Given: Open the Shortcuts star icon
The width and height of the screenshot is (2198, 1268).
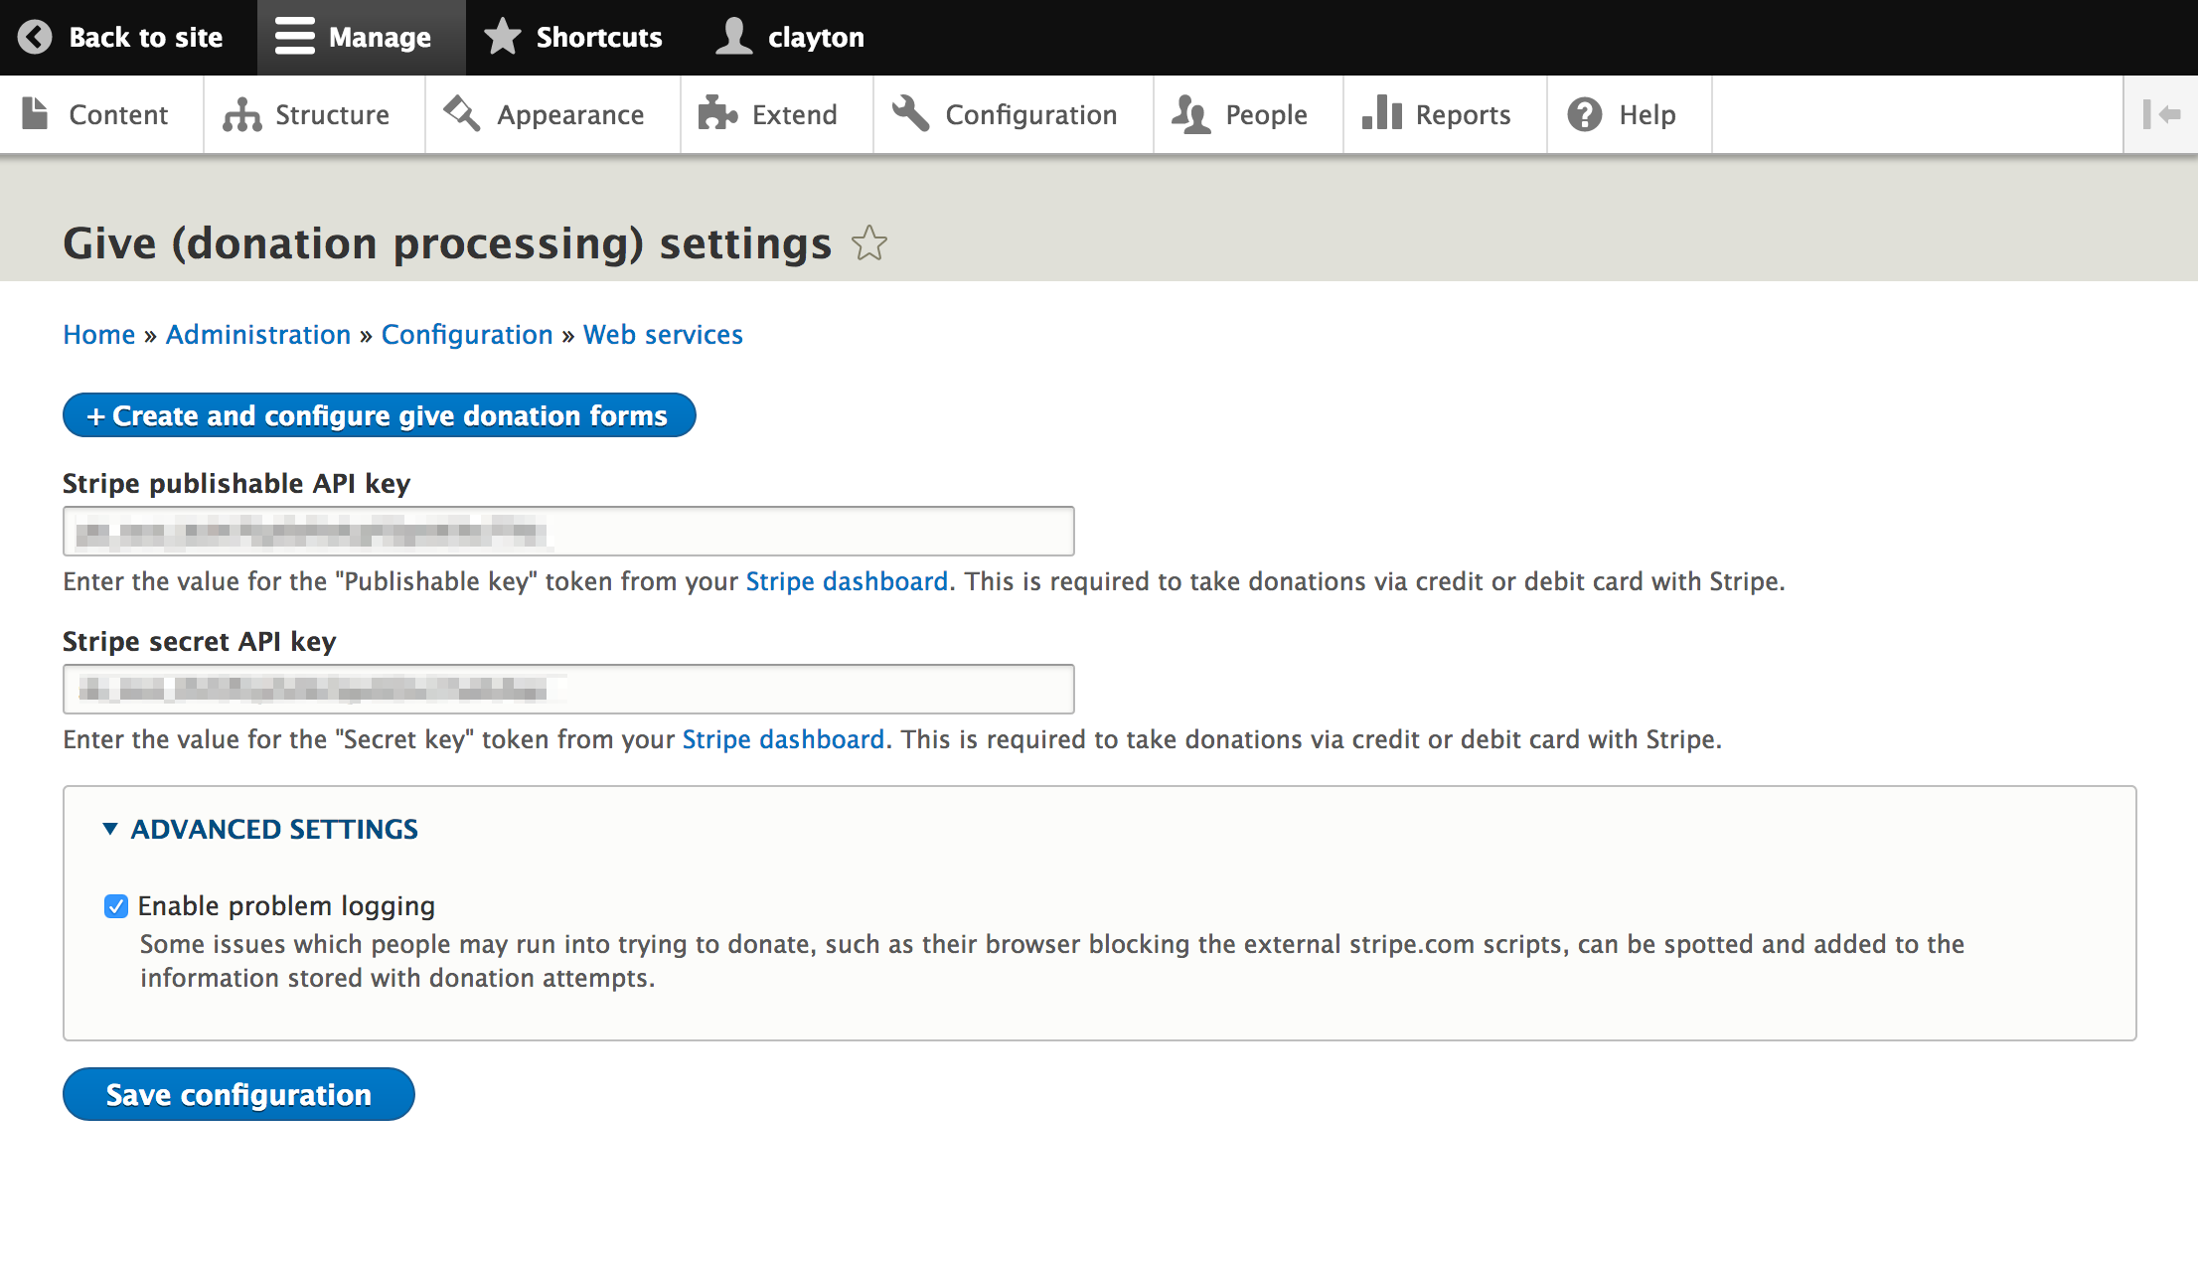Looking at the screenshot, I should point(503,37).
